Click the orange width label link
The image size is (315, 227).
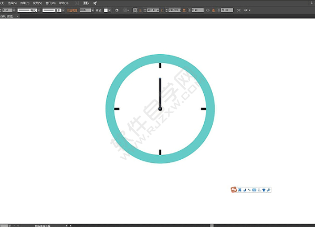(184, 11)
